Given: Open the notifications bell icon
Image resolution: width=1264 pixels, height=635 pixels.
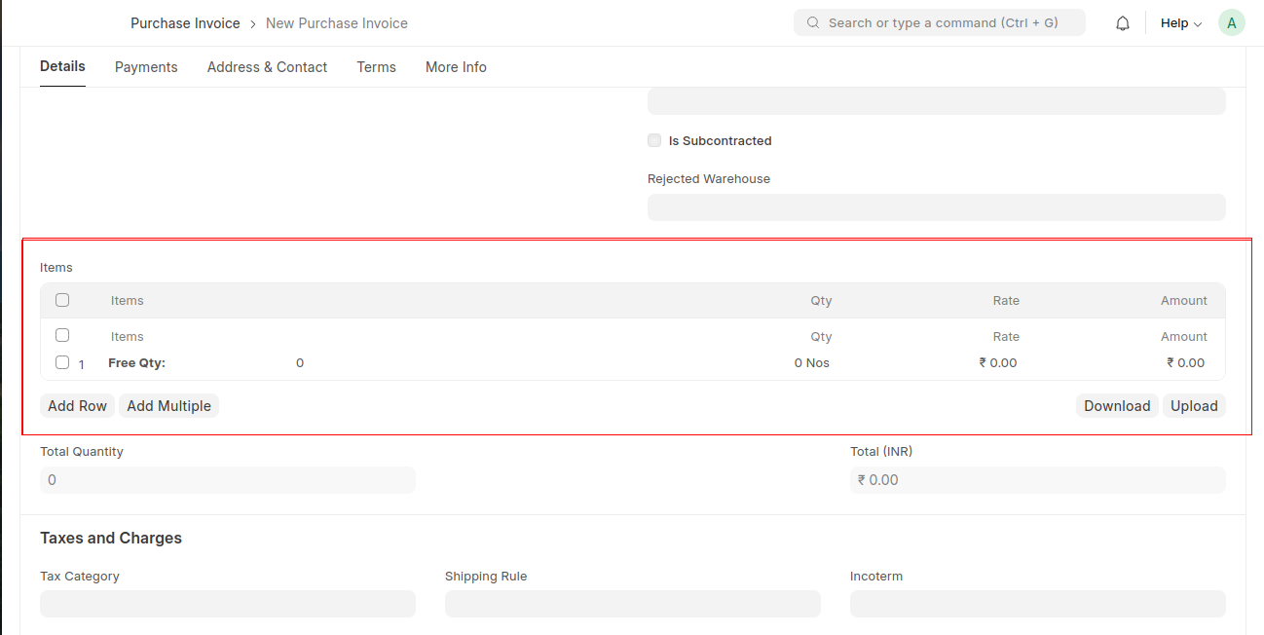Looking at the screenshot, I should pyautogui.click(x=1123, y=23).
